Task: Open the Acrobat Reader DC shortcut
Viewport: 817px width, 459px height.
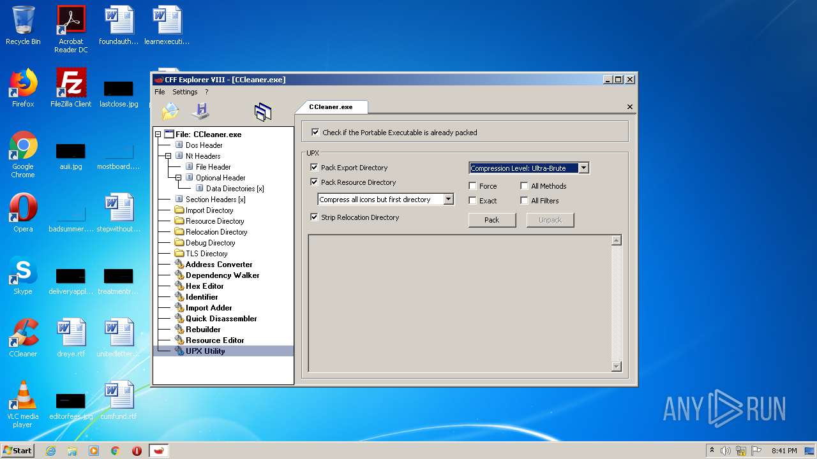Action: tap(71, 29)
